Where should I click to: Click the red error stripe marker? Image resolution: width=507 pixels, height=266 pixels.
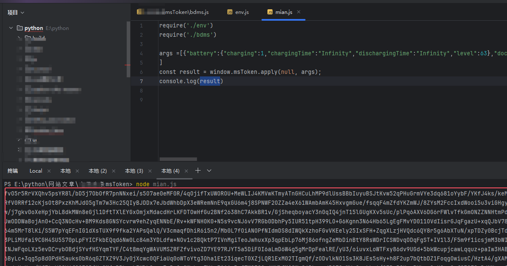(128, 65)
